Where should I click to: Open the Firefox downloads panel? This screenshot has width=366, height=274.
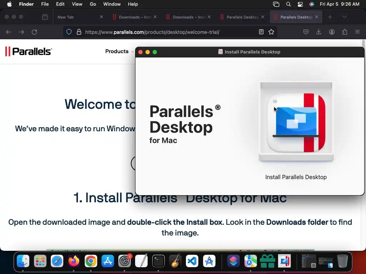click(x=318, y=32)
